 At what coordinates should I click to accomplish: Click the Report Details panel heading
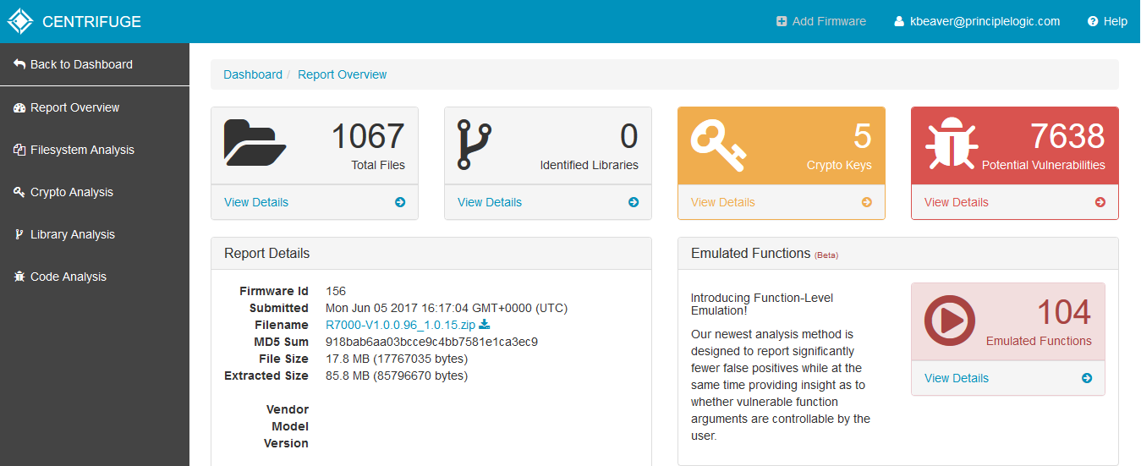[267, 254]
